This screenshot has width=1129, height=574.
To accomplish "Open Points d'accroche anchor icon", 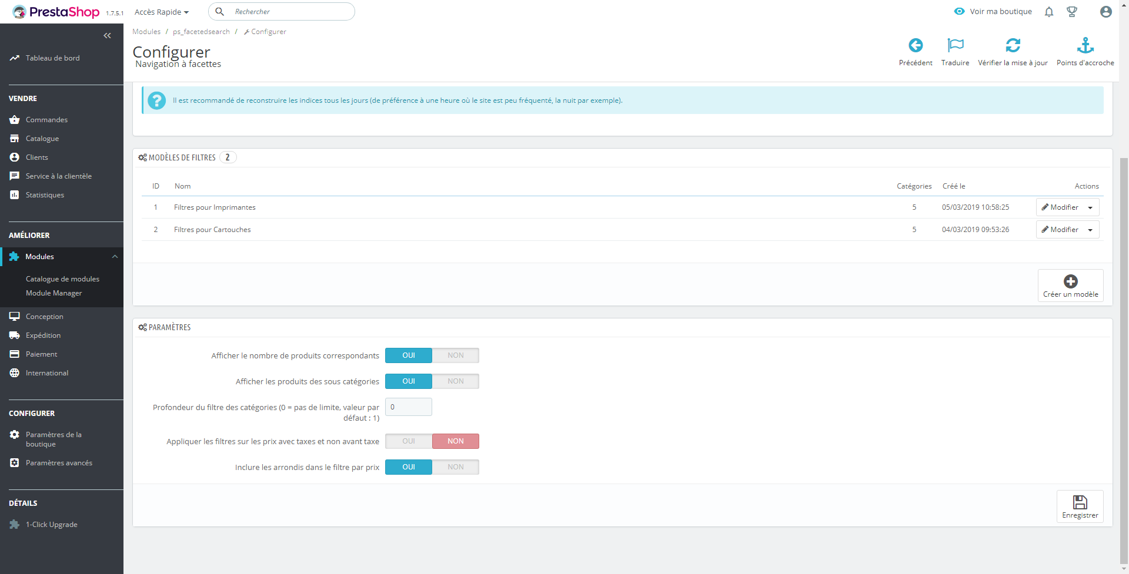I will (1085, 45).
